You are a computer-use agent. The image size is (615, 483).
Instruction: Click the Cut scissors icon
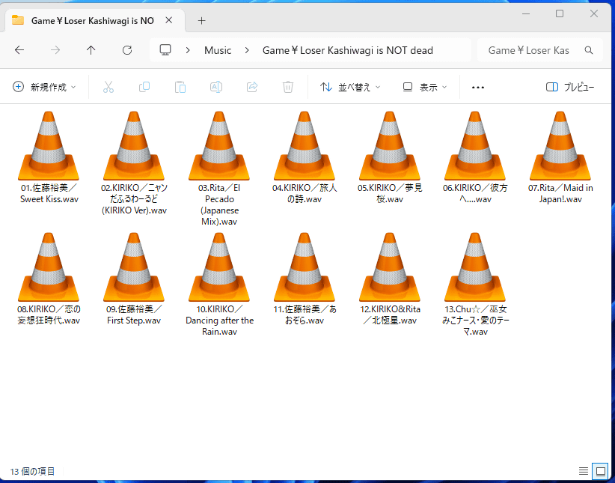pos(108,87)
